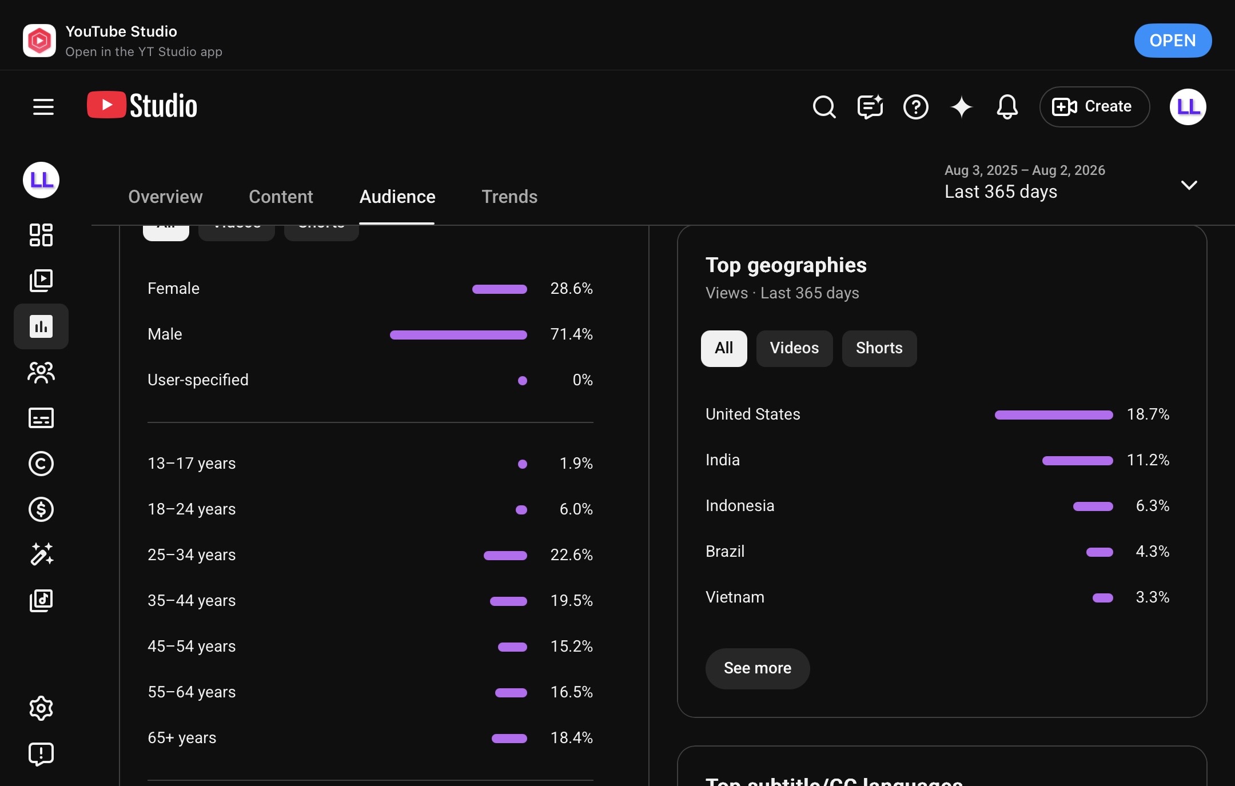Click the search magnifier icon
Image resolution: width=1235 pixels, height=786 pixels.
click(x=824, y=107)
